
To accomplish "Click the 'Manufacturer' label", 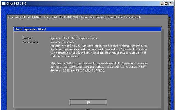I will pyautogui.click(x=30, y=42).
